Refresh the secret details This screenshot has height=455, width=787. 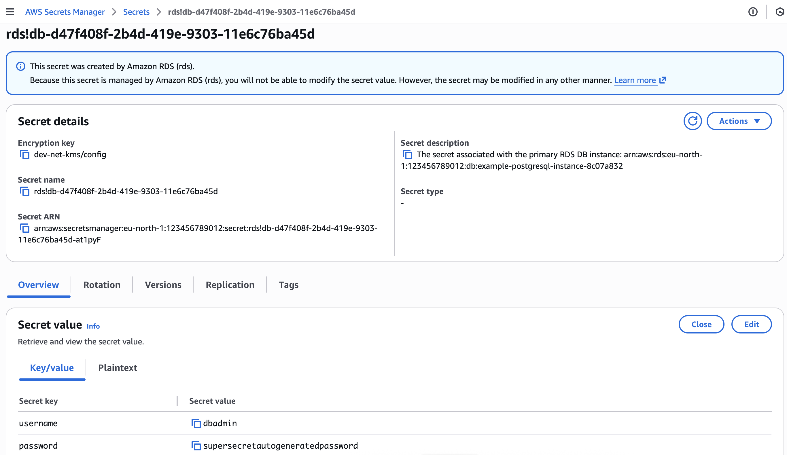(x=693, y=121)
